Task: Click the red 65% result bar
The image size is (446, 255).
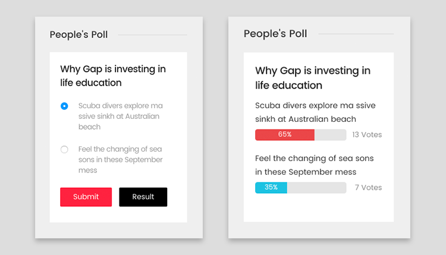Action: click(284, 135)
